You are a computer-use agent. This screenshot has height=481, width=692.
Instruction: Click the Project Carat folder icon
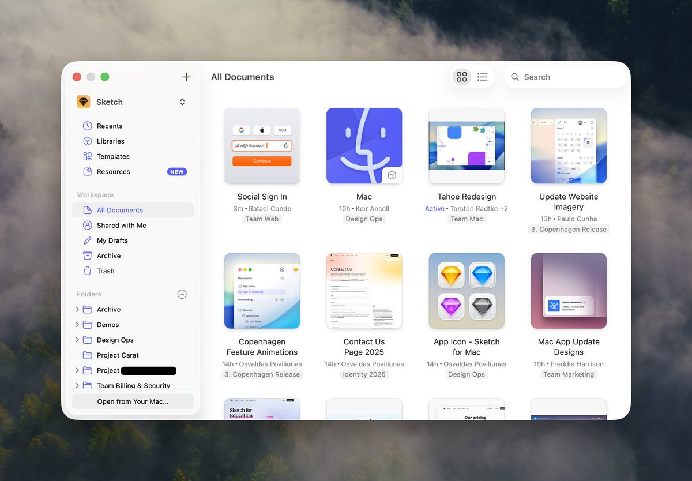click(x=87, y=355)
